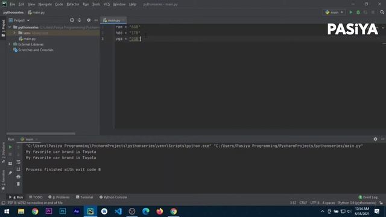Open the View menu

click(31, 4)
